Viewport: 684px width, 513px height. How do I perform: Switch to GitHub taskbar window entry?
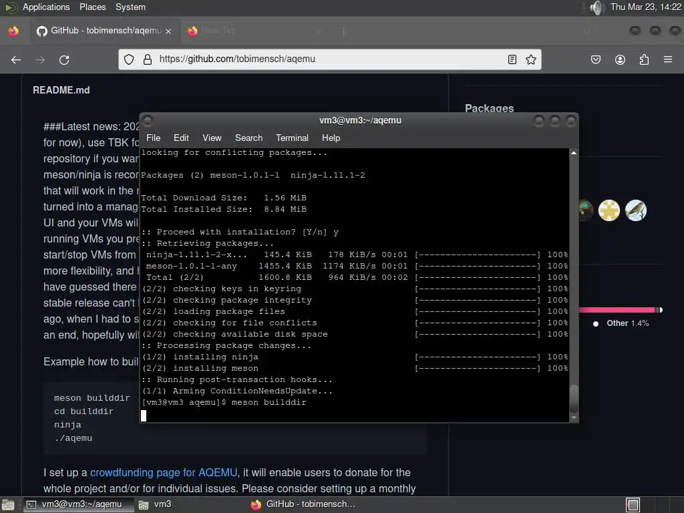point(303,505)
